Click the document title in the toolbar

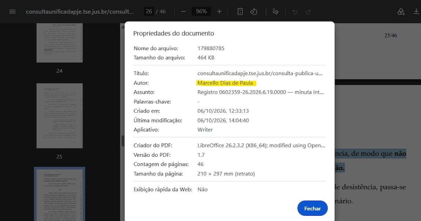[80, 12]
